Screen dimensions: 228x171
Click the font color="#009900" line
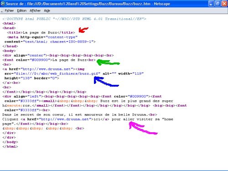[x=49, y=60]
